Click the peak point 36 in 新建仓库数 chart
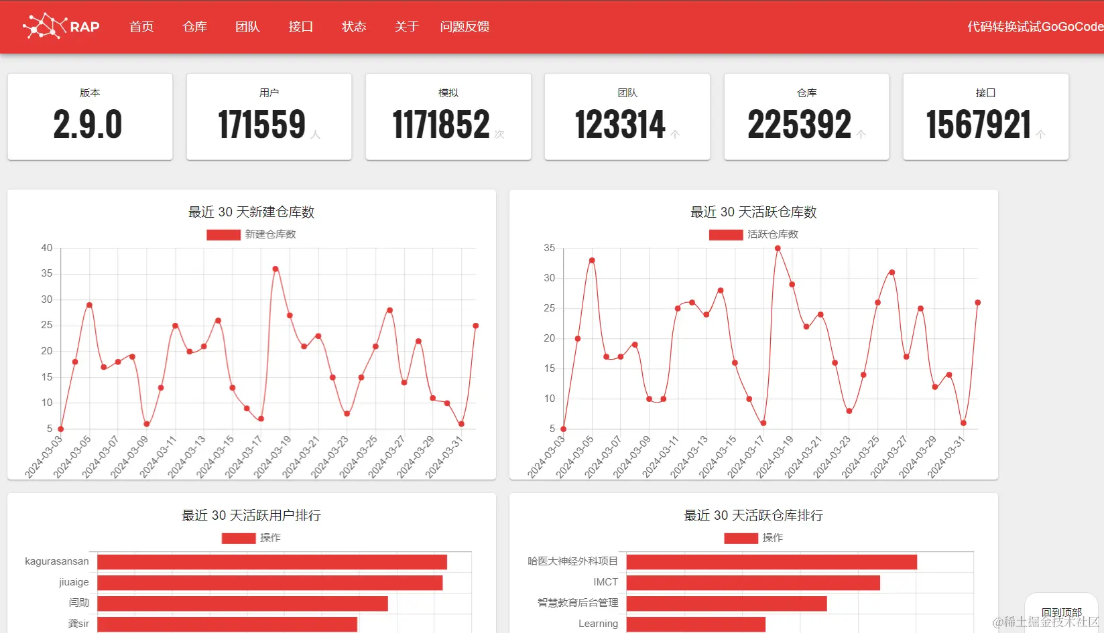Viewport: 1104px width, 633px height. point(275,269)
